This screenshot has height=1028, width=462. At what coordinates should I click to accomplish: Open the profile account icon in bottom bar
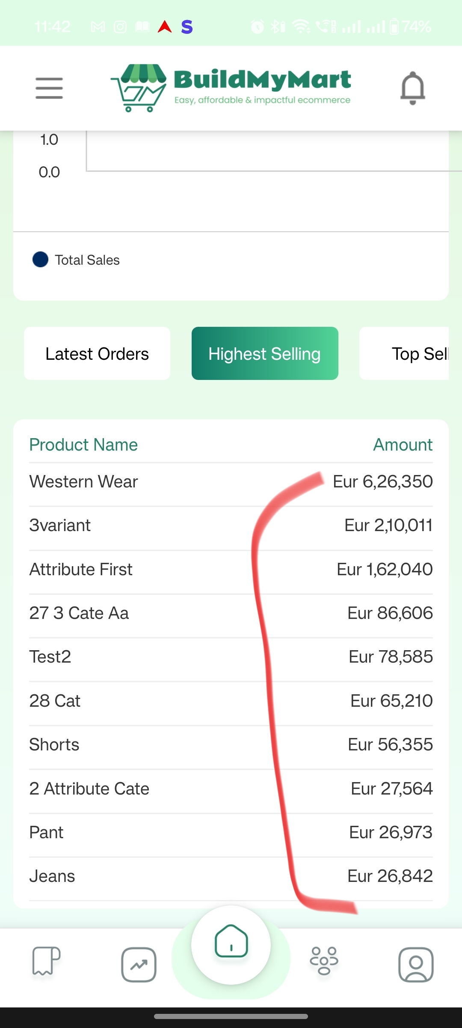pos(416,965)
